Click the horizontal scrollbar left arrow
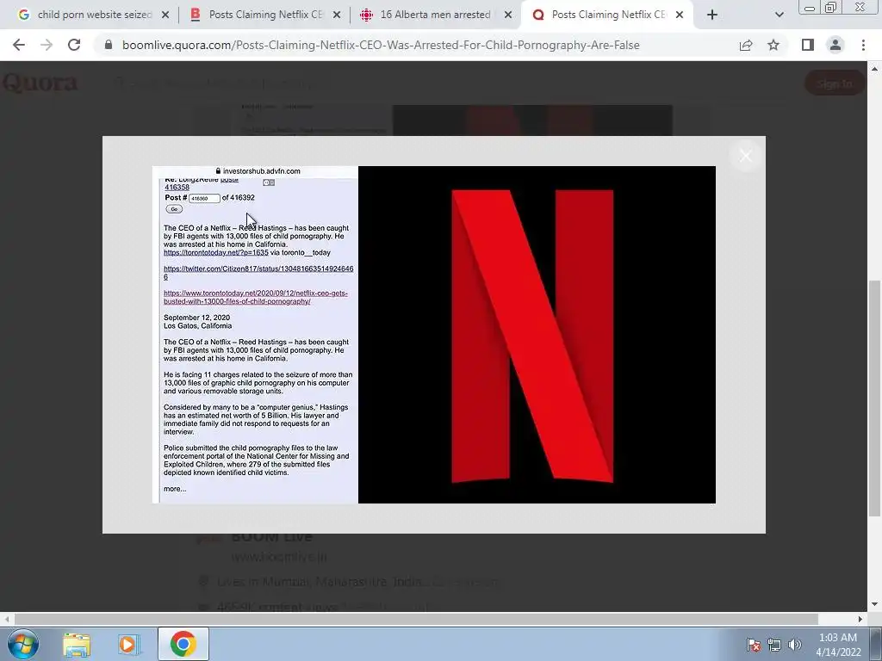The width and height of the screenshot is (882, 661). [6, 619]
